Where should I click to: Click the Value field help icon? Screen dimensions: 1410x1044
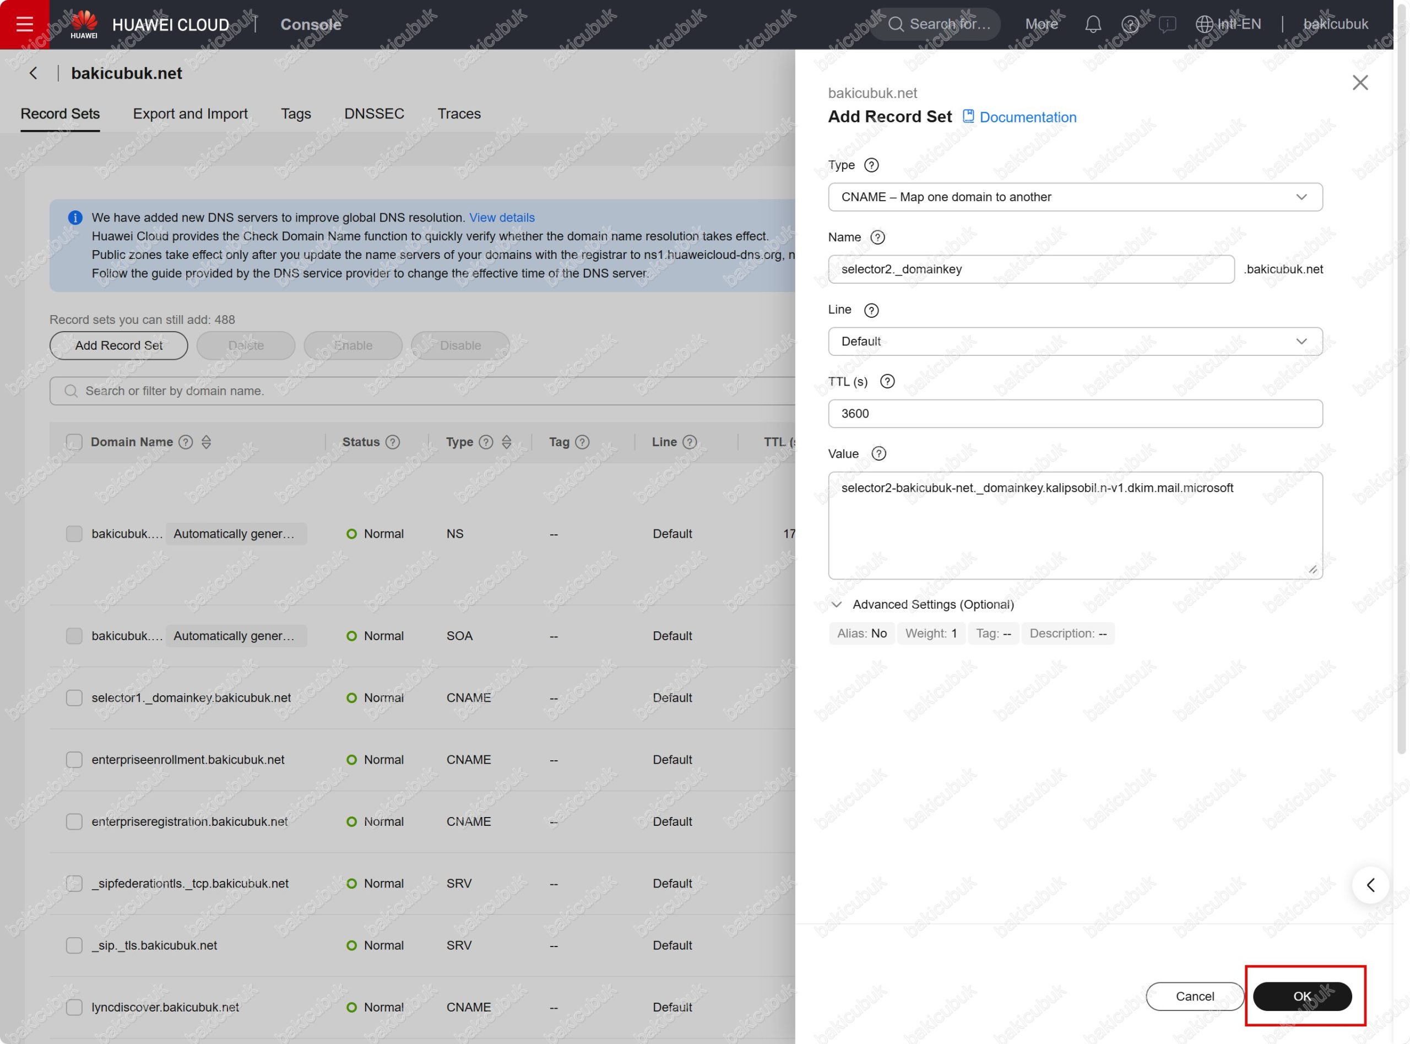[x=878, y=454]
